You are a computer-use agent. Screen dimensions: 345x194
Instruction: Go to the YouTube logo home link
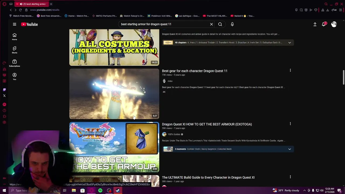(x=29, y=24)
